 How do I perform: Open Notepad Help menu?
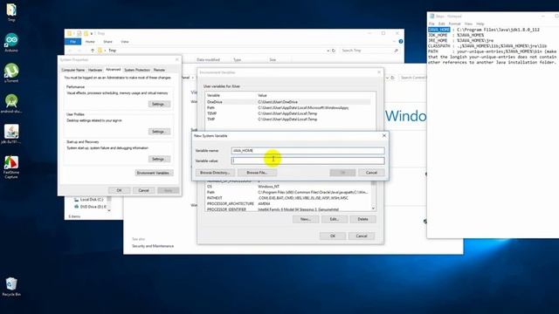click(x=480, y=24)
